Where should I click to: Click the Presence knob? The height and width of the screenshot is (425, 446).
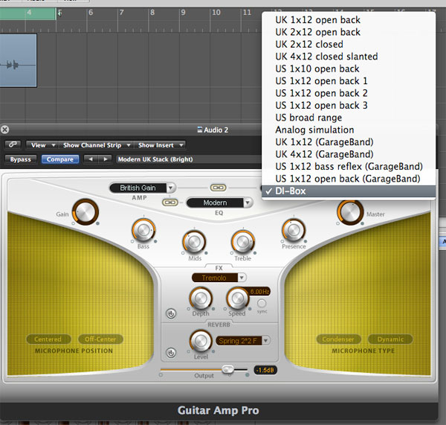coord(294,230)
